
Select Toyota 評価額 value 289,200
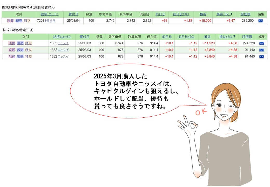[248, 21]
